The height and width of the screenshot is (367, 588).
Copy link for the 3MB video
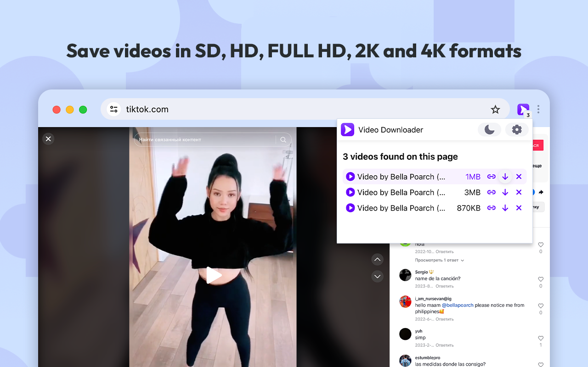pyautogui.click(x=492, y=192)
